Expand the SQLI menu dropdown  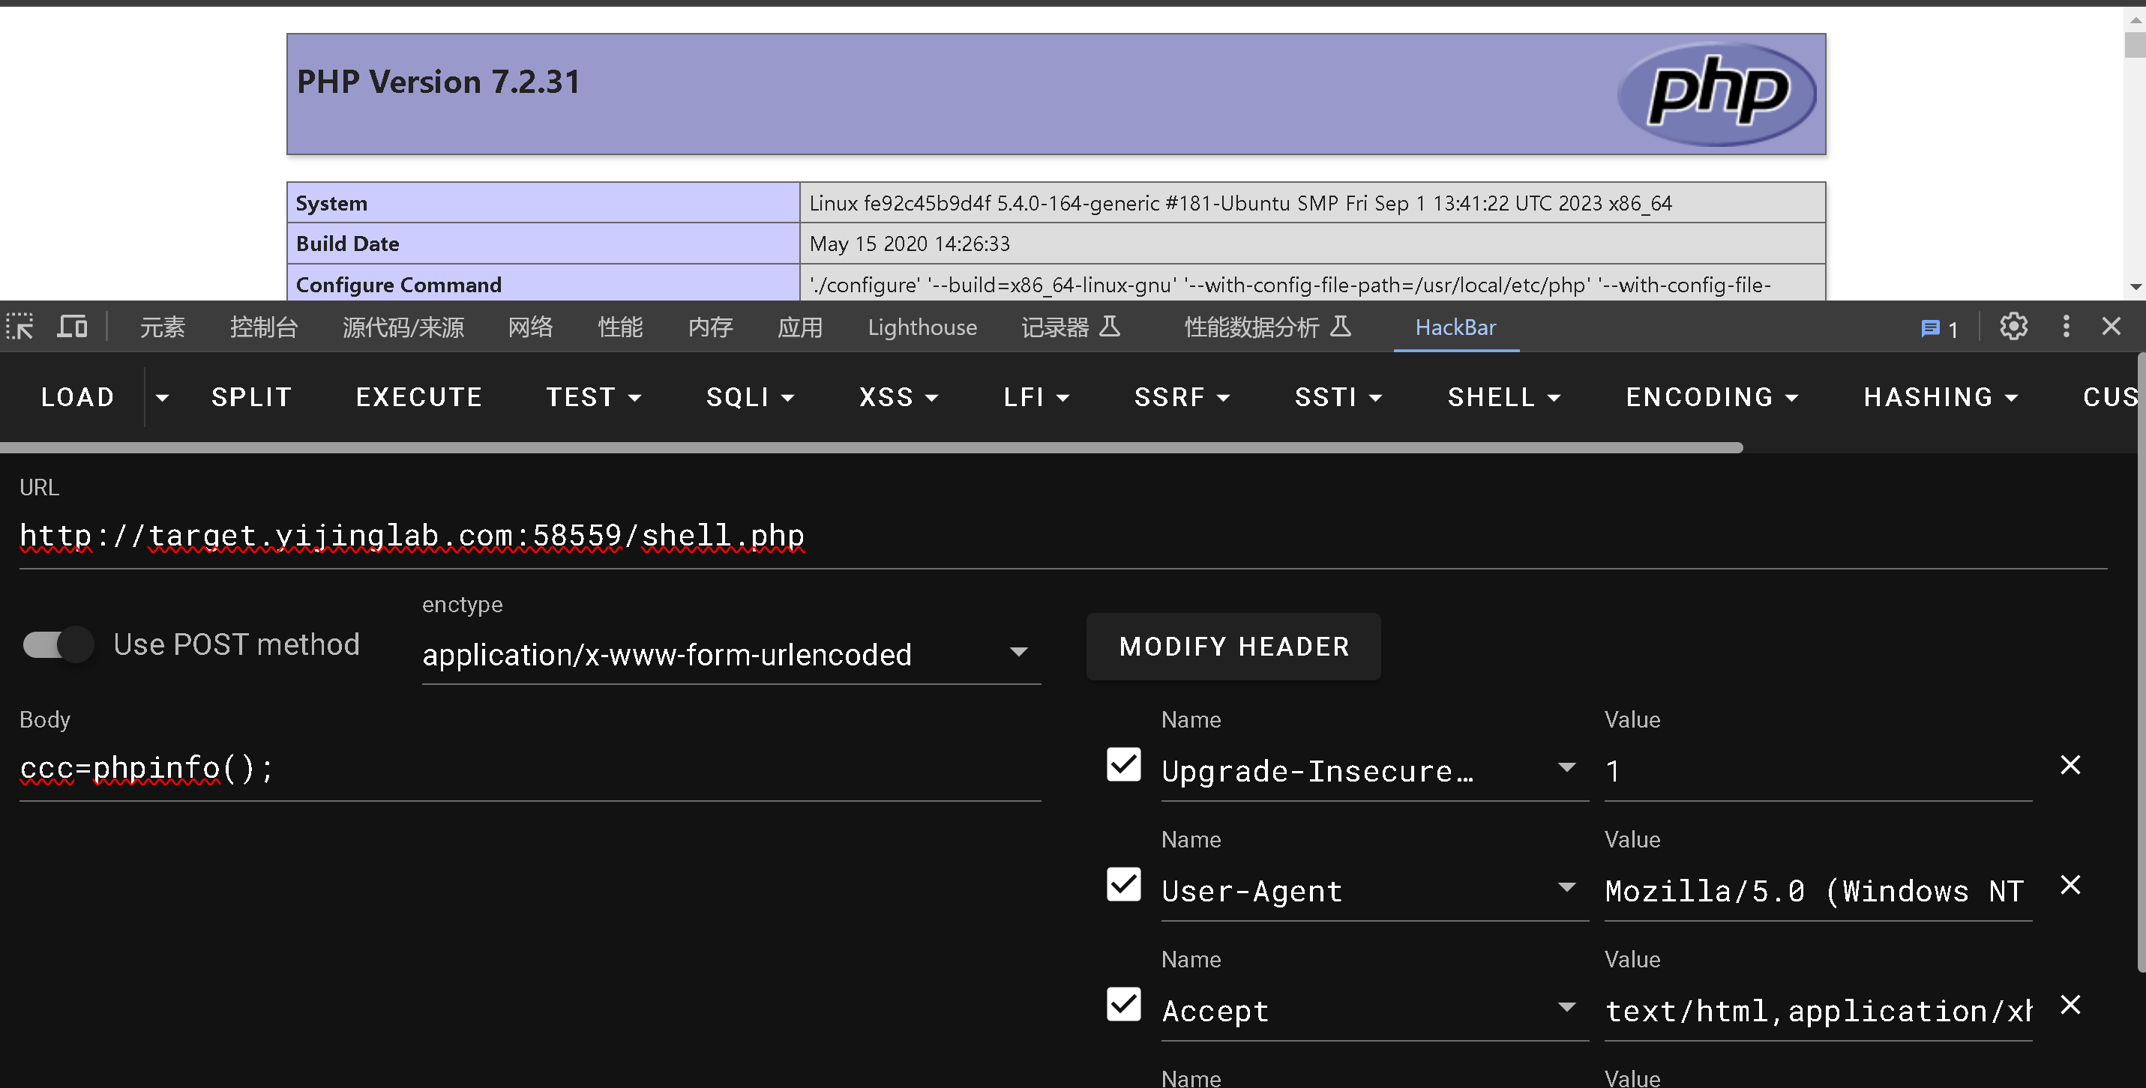point(750,398)
